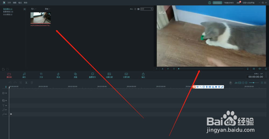Image resolution: width=269 pixels, height=139 pixels.
Task: Collapse the media folder panel arrow
Action: tap(24, 9)
